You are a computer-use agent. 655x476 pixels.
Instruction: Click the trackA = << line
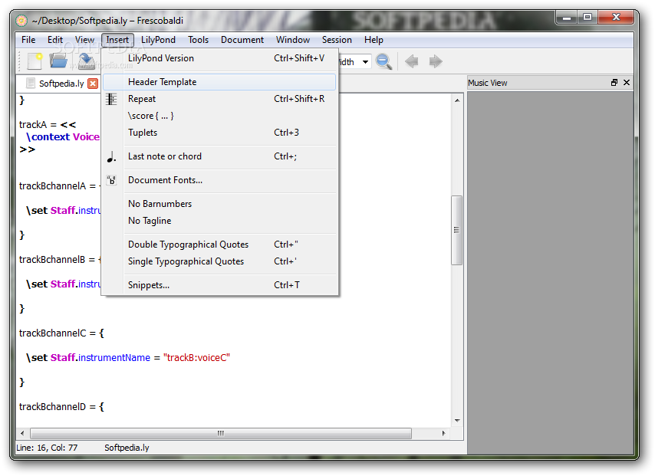pyautogui.click(x=48, y=124)
